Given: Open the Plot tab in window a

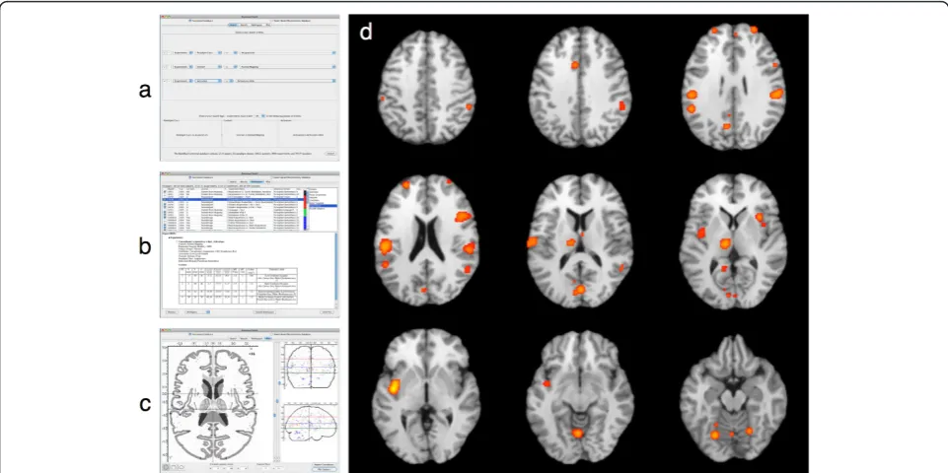Looking at the screenshot, I should click(268, 25).
